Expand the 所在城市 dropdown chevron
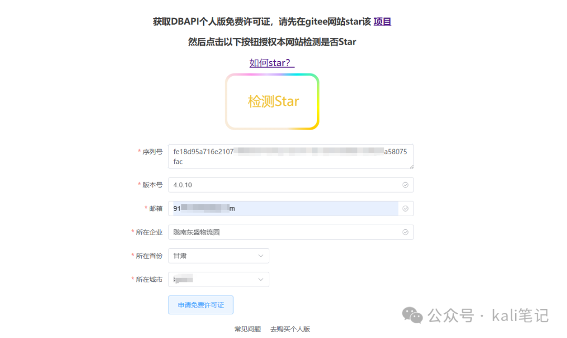This screenshot has height=338, width=567. 261,279
